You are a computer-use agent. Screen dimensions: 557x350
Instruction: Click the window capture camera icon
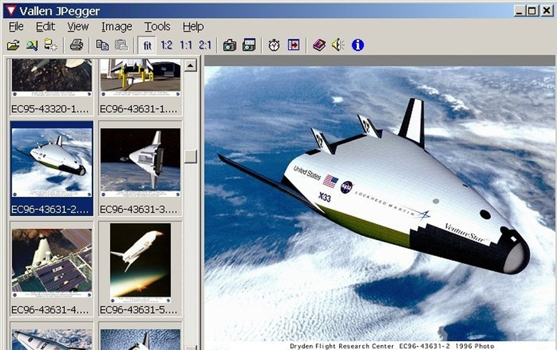pyautogui.click(x=249, y=45)
